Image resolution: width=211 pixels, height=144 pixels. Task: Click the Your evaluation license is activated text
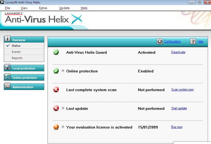point(99,127)
